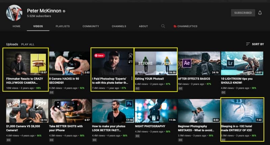Image resolution: width=270 pixels, height=145 pixels.
Task: Click title 10 LIGHTROOM tips you SHOULD KNOW
Action: pyautogui.click(x=237, y=81)
